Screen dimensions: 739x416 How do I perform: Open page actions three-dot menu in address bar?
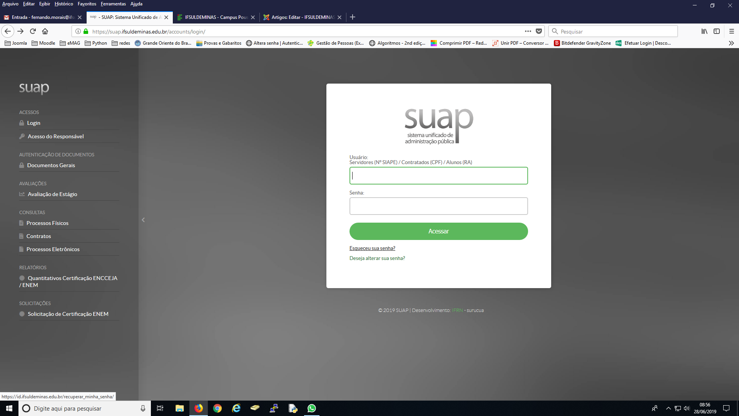pos(528,31)
